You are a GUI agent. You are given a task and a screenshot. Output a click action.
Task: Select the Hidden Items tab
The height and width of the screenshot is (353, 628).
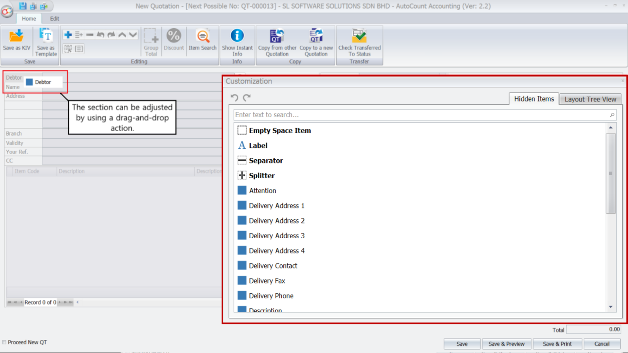(534, 99)
